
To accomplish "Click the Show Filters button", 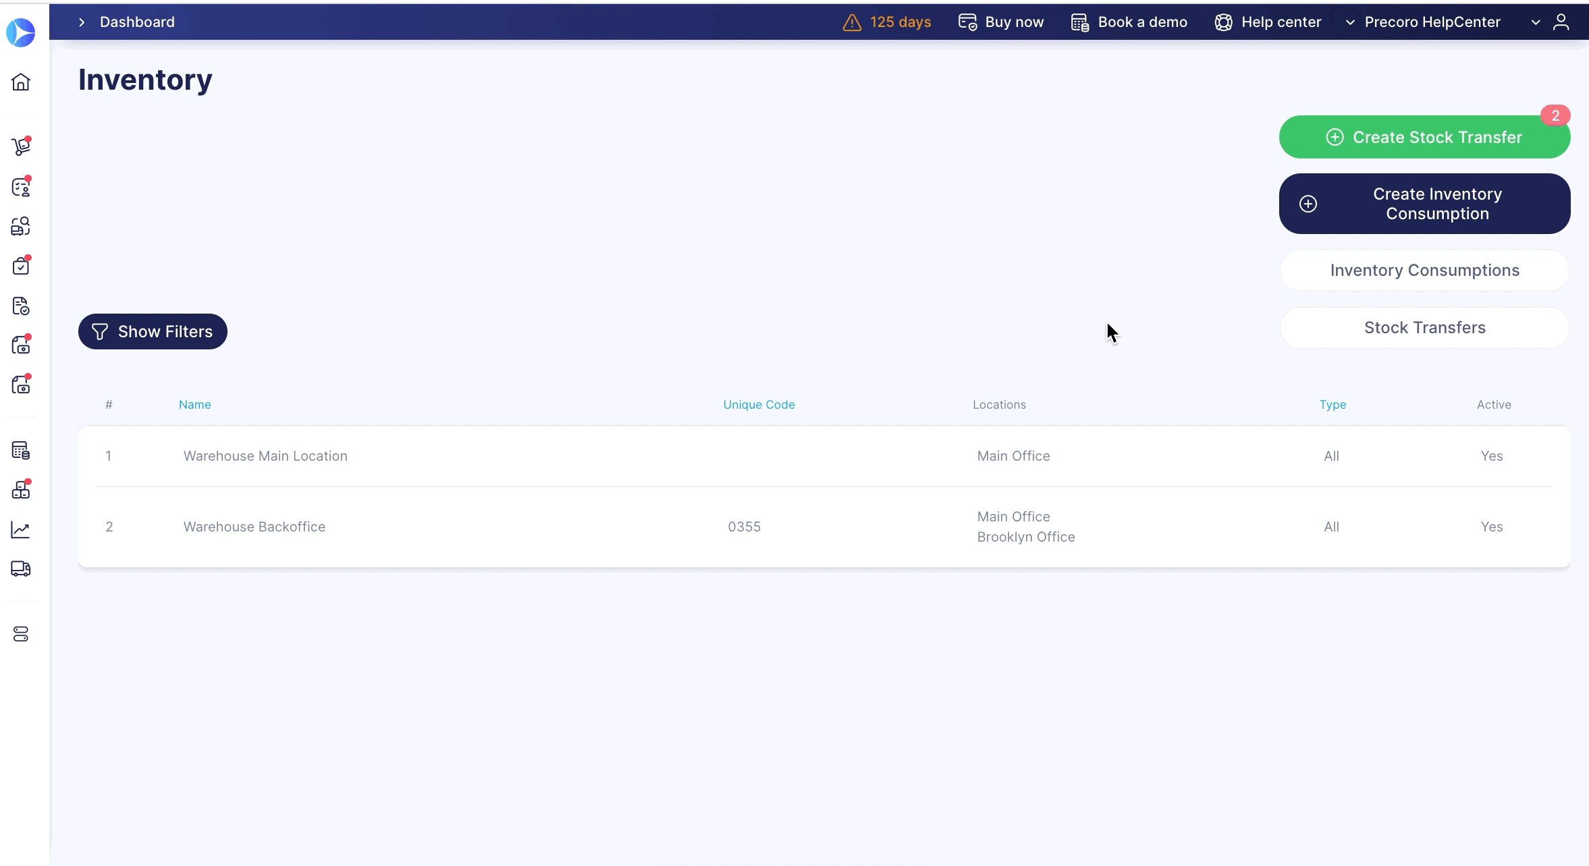I will (153, 331).
